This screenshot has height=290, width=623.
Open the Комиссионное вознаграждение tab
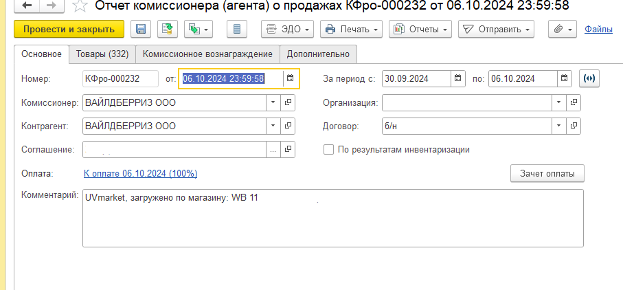[207, 54]
